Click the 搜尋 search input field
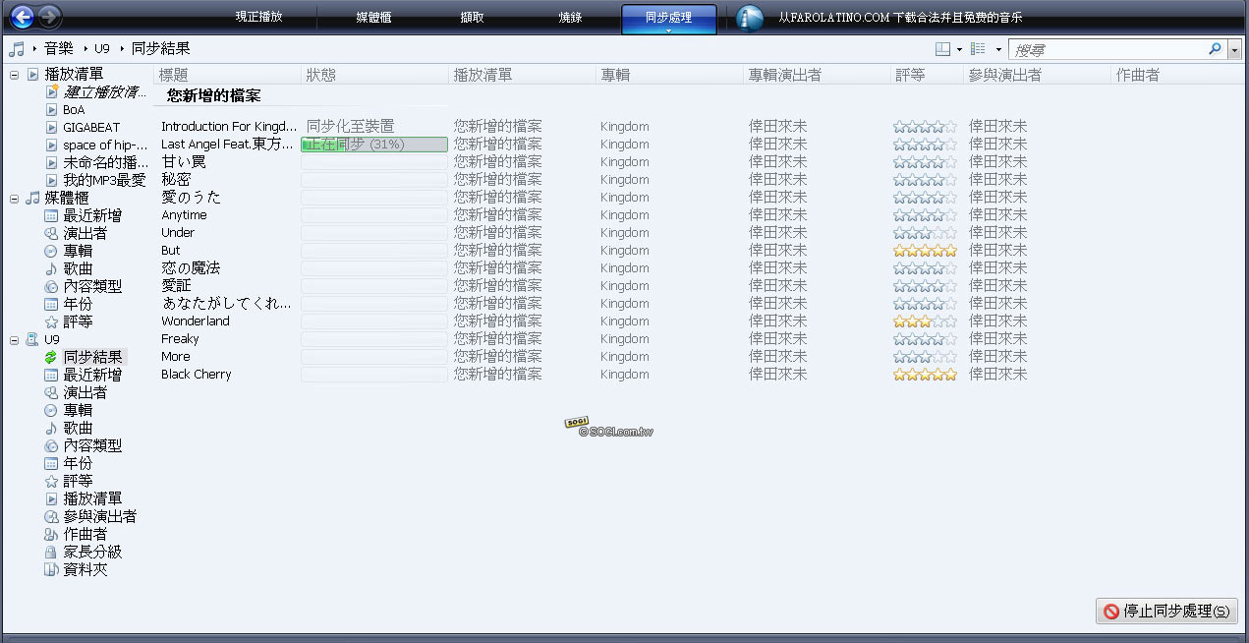Image resolution: width=1249 pixels, height=643 pixels. 1108,49
